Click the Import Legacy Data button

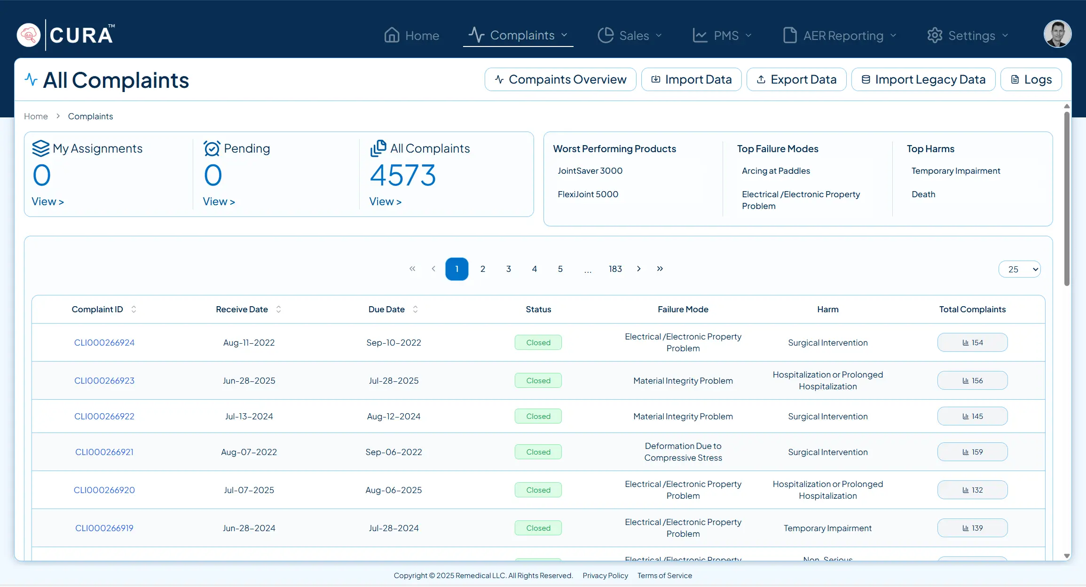(923, 80)
